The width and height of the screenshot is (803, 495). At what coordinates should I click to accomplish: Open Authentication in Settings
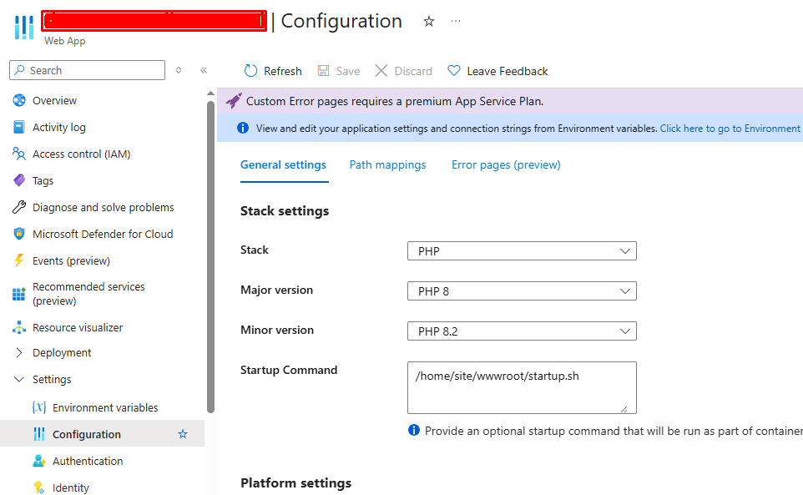tap(88, 461)
